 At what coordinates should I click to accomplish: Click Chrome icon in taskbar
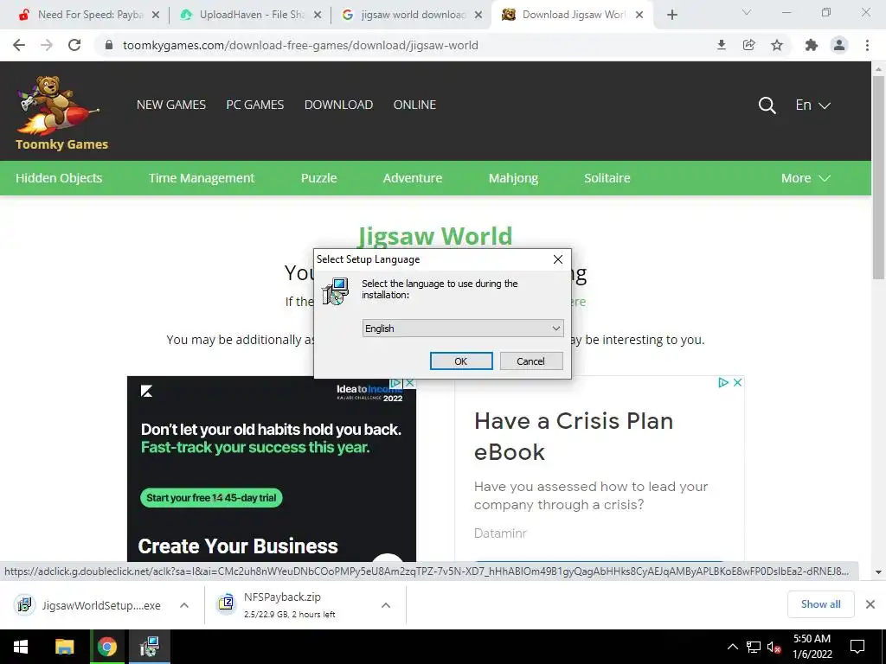[106, 647]
